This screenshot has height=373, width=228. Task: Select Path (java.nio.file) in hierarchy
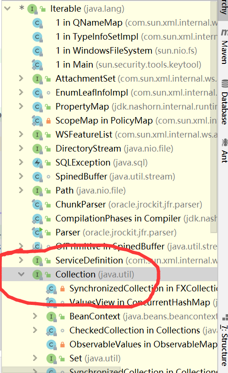[90, 191]
